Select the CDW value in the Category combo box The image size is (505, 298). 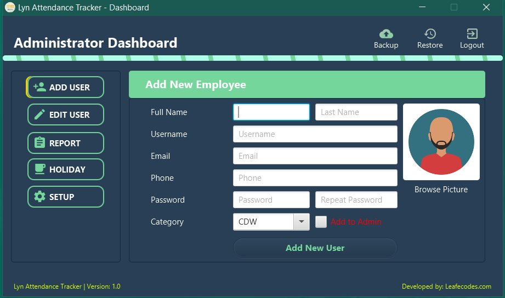[x=263, y=222]
